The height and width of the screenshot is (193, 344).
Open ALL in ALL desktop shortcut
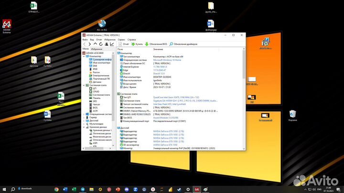point(102,25)
